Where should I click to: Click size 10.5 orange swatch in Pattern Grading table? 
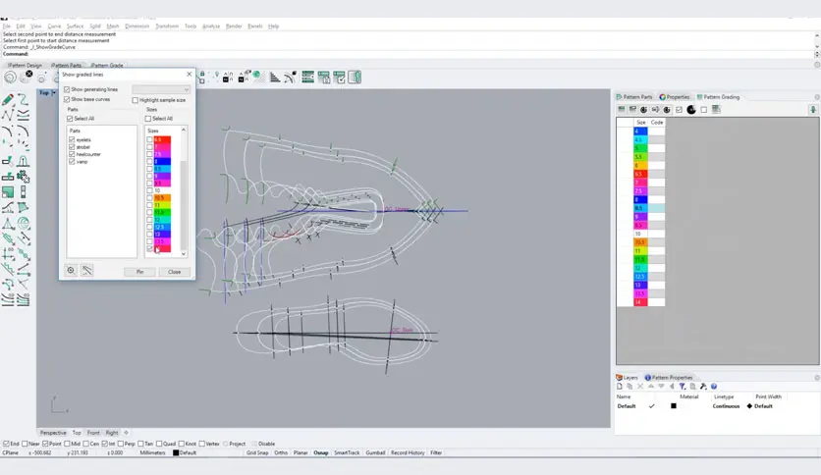pos(641,242)
